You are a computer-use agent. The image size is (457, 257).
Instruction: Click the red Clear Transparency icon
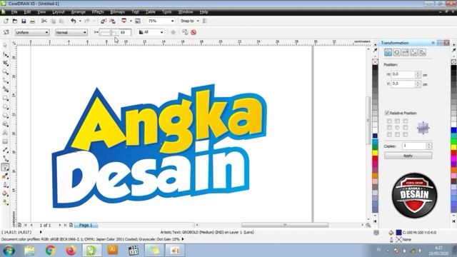pos(194,32)
